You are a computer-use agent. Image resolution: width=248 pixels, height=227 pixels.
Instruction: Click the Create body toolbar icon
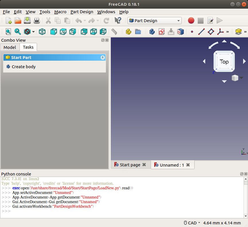pyautogui.click(x=152, y=32)
